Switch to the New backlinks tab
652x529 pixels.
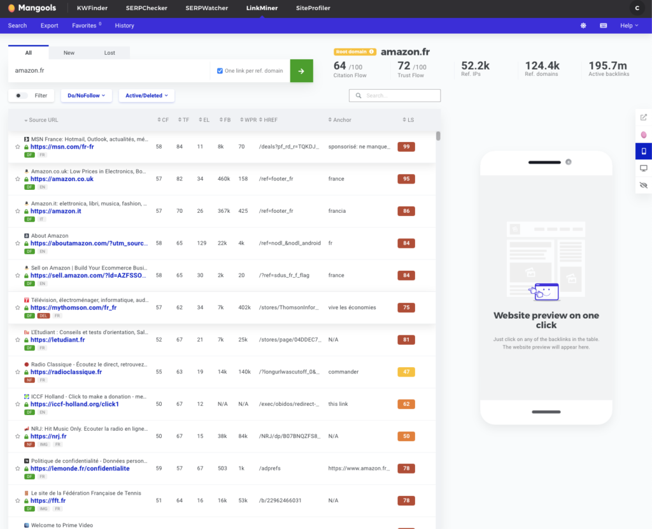pyautogui.click(x=69, y=53)
